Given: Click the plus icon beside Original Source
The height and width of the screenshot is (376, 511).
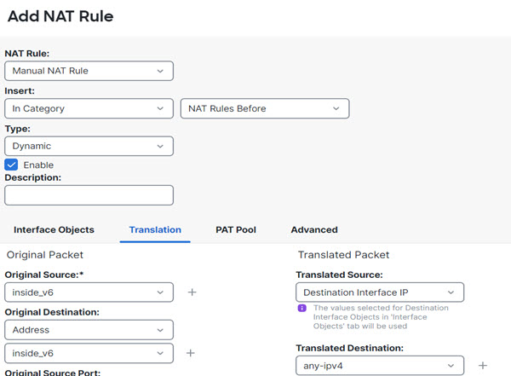Looking at the screenshot, I should pyautogui.click(x=192, y=292).
